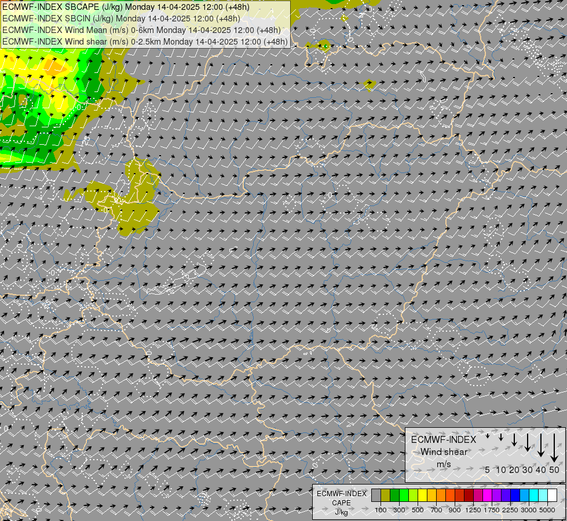Viewport: 567px width, 521px height.
Task: Click the dark maroon red CAPE swatch
Action: [469, 495]
